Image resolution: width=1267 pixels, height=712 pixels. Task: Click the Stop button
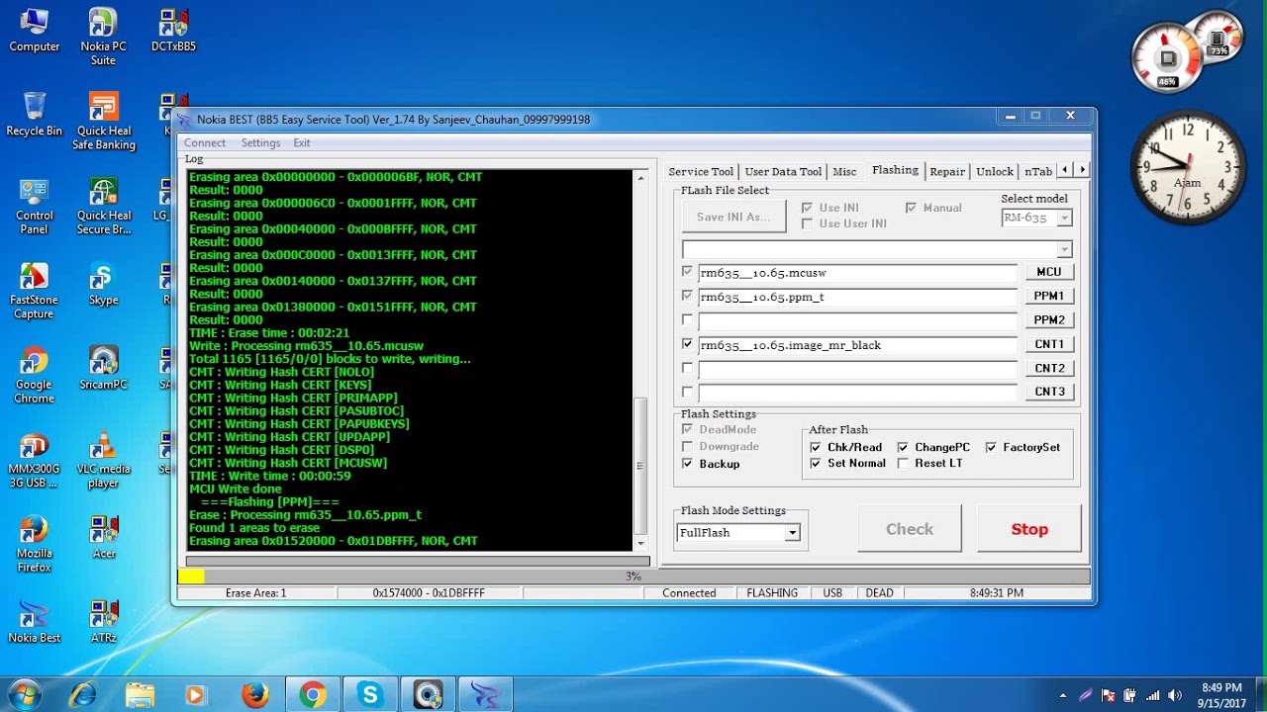[x=1029, y=529]
